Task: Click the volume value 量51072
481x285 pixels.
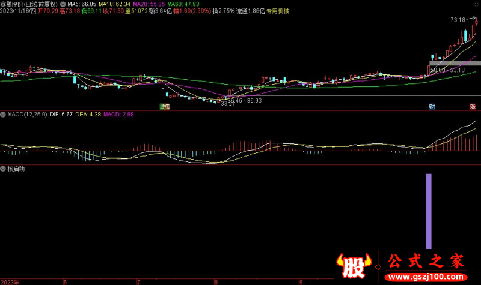Action: [x=136, y=11]
